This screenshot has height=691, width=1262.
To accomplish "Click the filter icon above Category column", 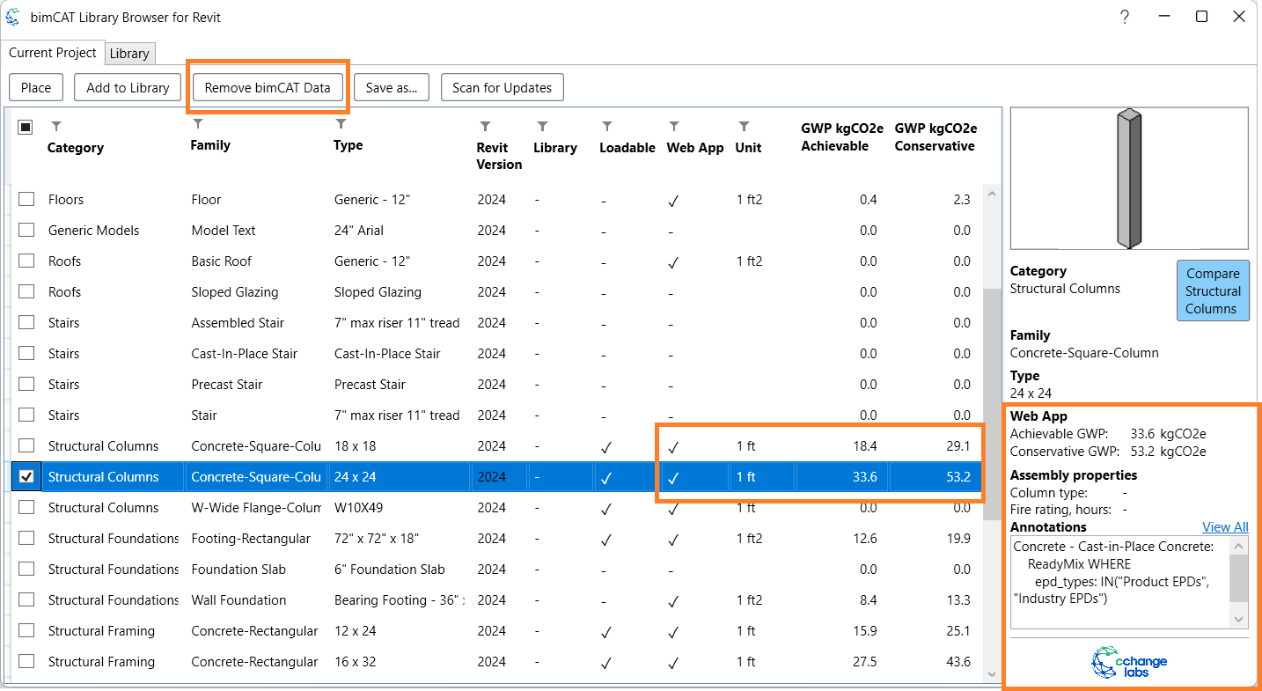I will tap(56, 127).
